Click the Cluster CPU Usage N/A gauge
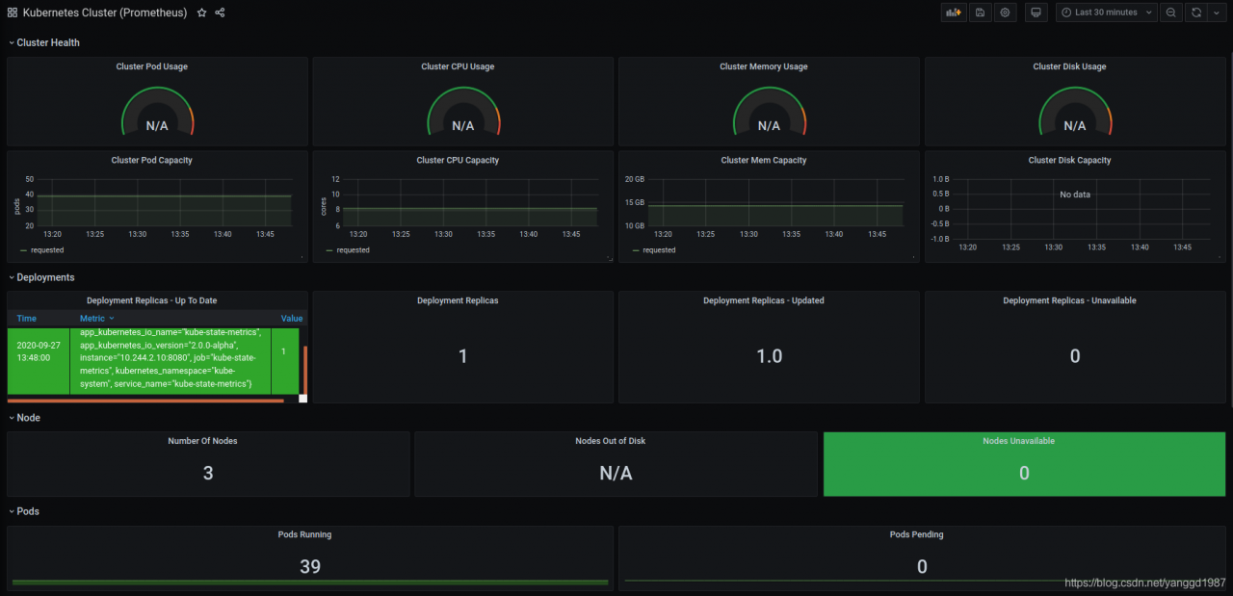1233x596 pixels. (463, 112)
